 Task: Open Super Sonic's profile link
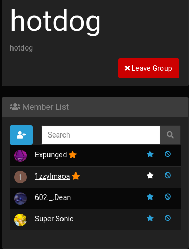pyautogui.click(x=54, y=219)
